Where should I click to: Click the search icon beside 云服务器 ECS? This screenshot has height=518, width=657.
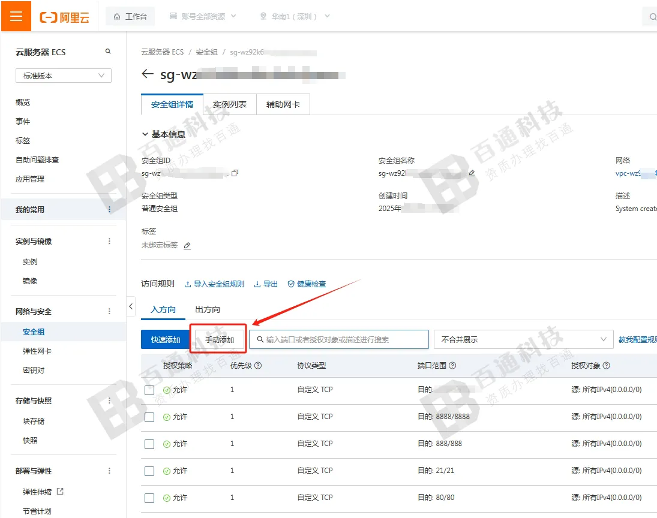[108, 52]
